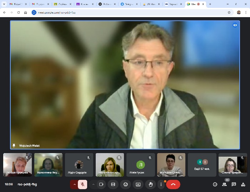Leave the call with the red button

[x=173, y=185]
